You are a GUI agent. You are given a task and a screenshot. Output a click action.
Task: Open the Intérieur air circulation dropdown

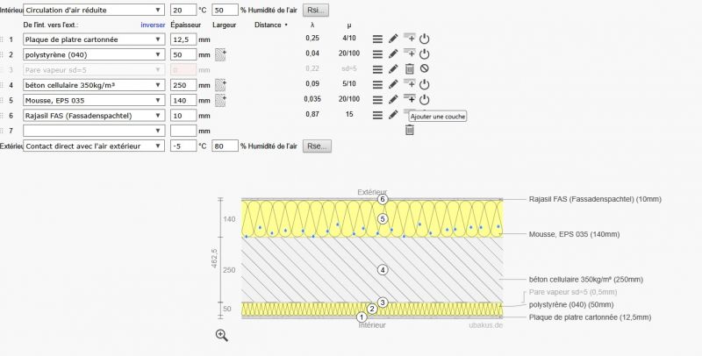[x=93, y=11]
